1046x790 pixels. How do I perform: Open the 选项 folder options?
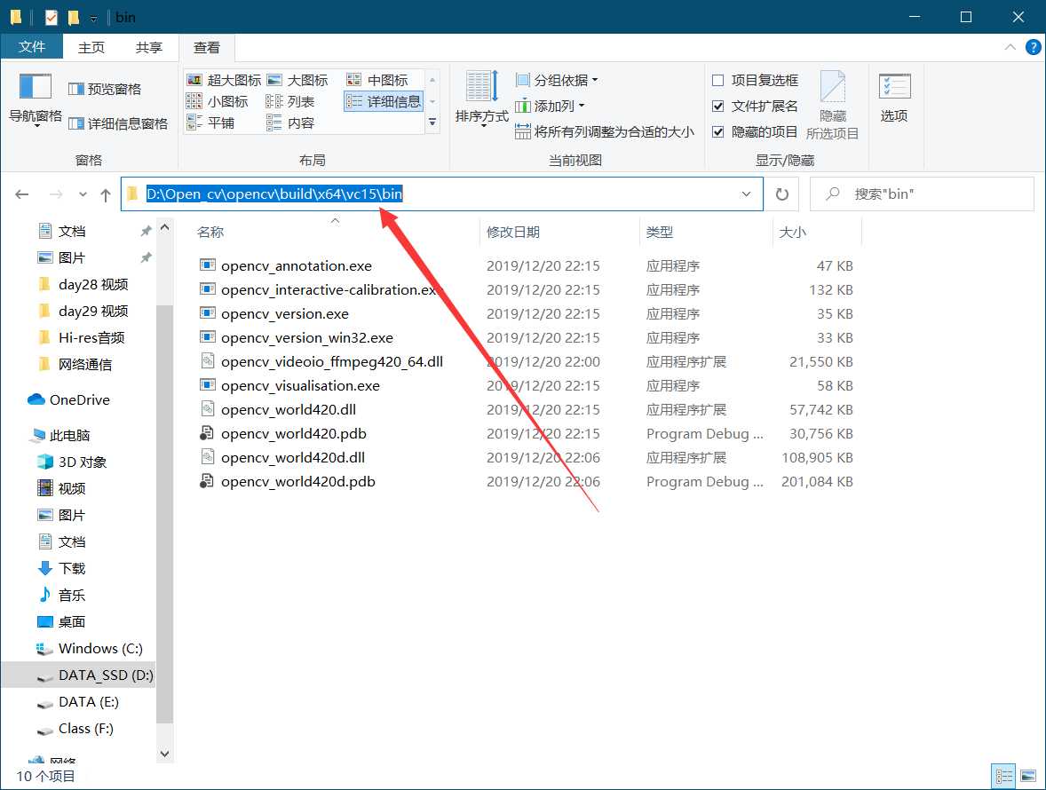(x=894, y=99)
